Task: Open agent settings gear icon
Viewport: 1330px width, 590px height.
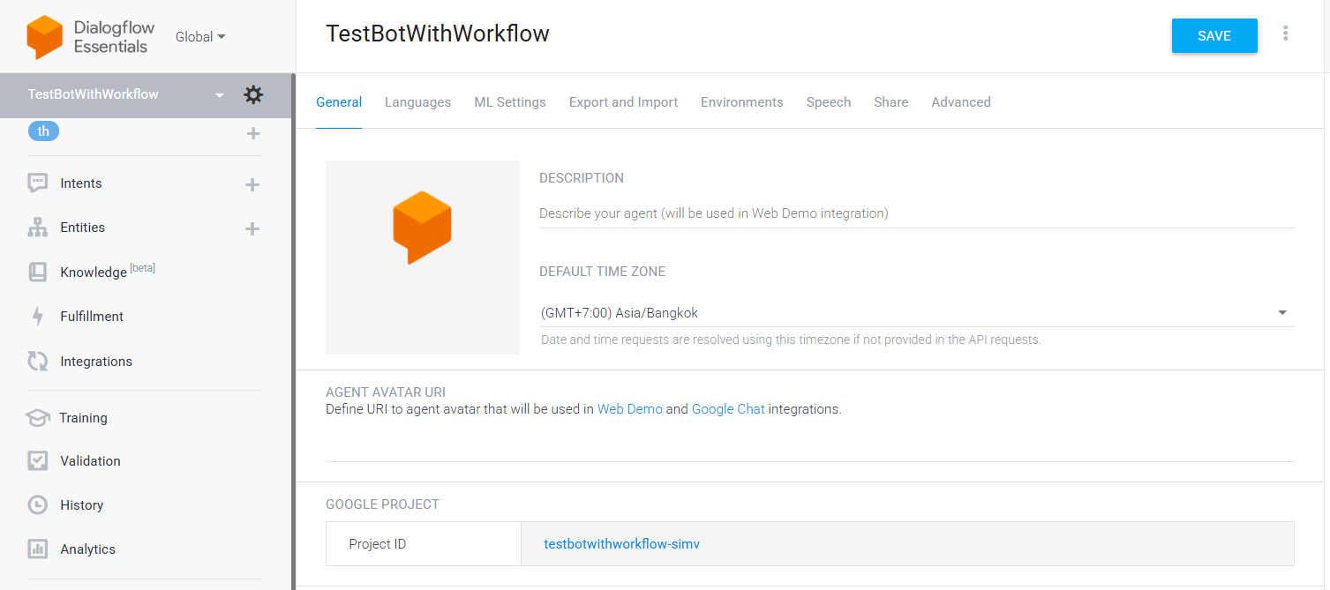Action: point(253,94)
